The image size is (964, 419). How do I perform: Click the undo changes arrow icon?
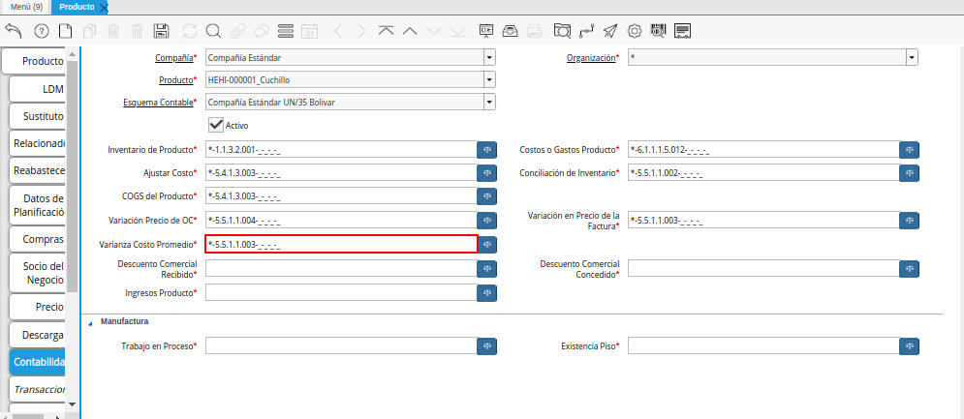(14, 31)
